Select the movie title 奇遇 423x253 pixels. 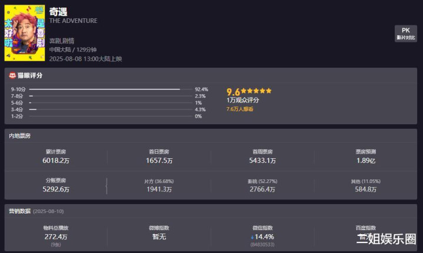click(x=58, y=12)
